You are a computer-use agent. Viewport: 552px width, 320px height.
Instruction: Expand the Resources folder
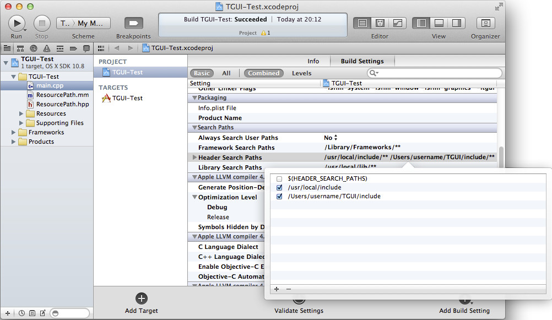click(21, 113)
